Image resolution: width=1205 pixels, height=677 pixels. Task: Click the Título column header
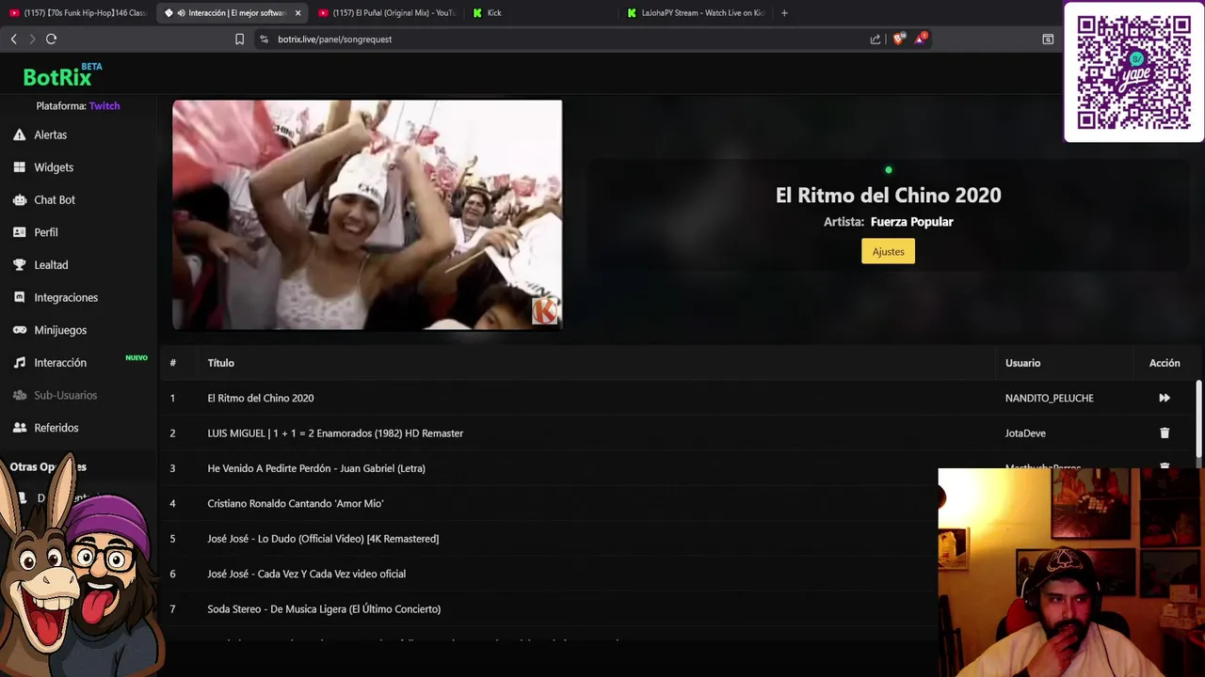[221, 363]
